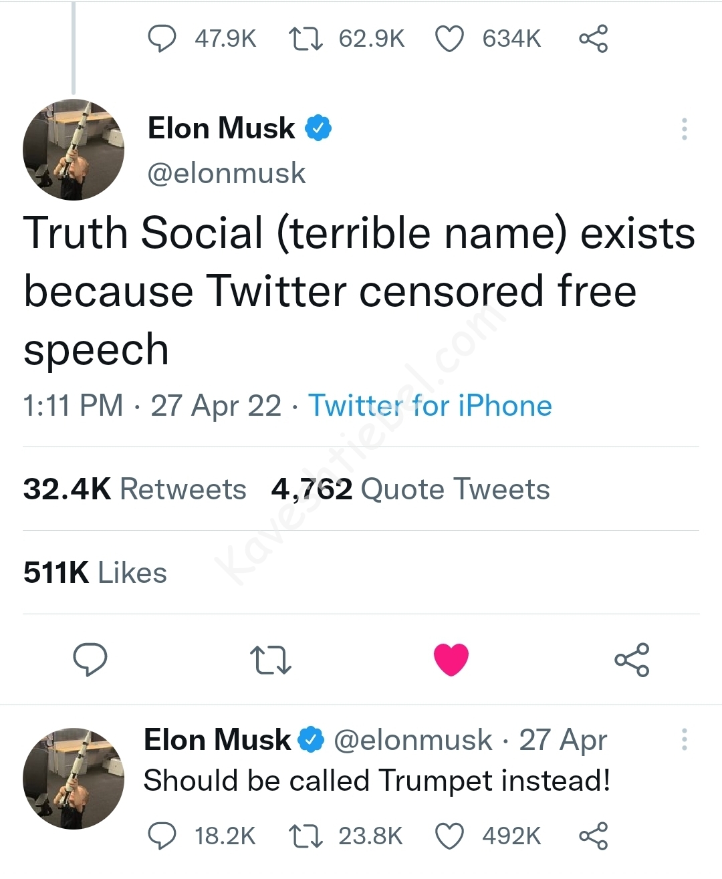
Task: Retweet the "Should be called Trumpet" tweet
Action: pyautogui.click(x=306, y=836)
